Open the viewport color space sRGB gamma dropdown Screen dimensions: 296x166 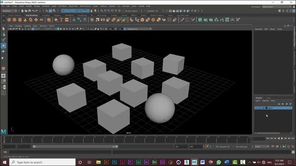click(x=139, y=29)
